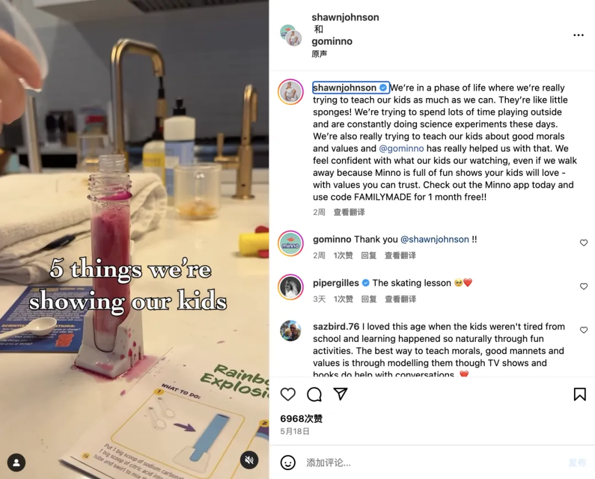Open comment bubble icon below the post
Screen dimensions: 595x479
314,394
